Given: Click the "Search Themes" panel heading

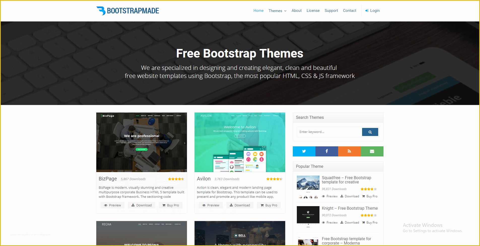Looking at the screenshot, I should click(310, 118).
